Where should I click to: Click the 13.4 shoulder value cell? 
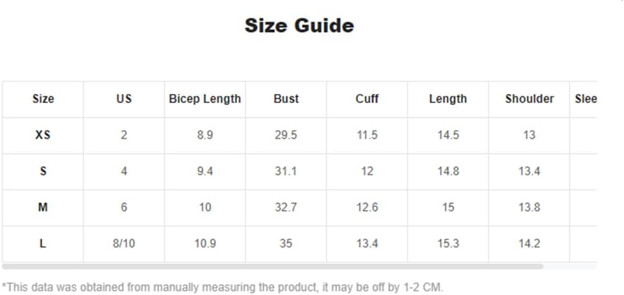(x=529, y=171)
